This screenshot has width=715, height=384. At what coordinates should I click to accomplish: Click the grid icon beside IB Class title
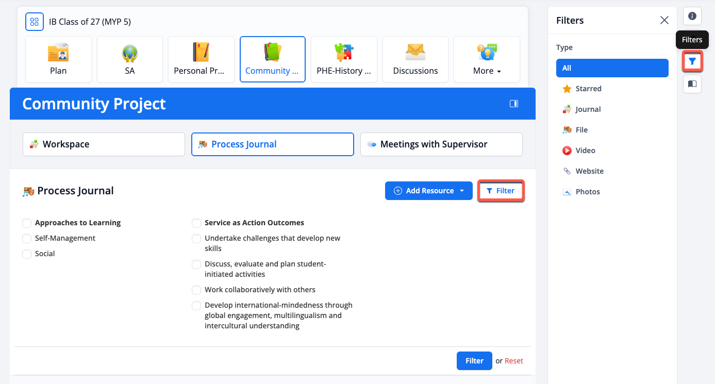(35, 22)
